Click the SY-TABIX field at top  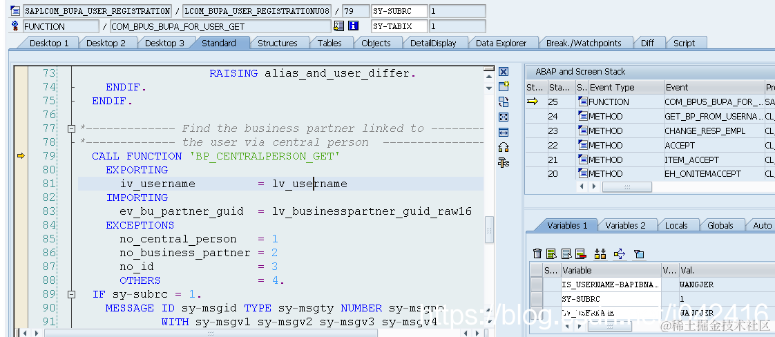click(399, 26)
